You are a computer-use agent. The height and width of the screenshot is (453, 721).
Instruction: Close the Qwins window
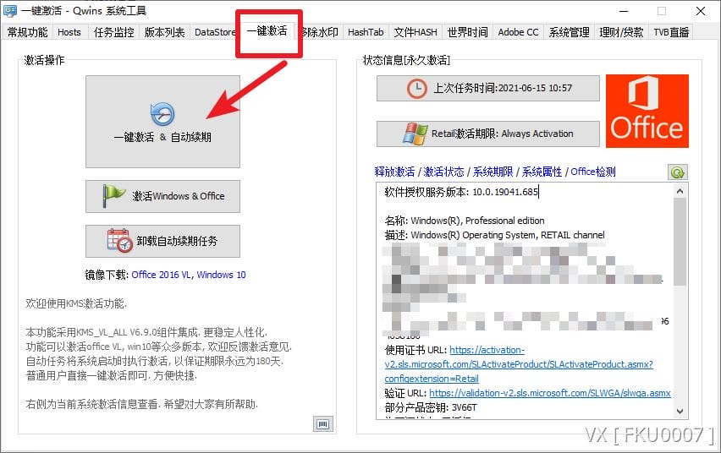[x=701, y=11]
